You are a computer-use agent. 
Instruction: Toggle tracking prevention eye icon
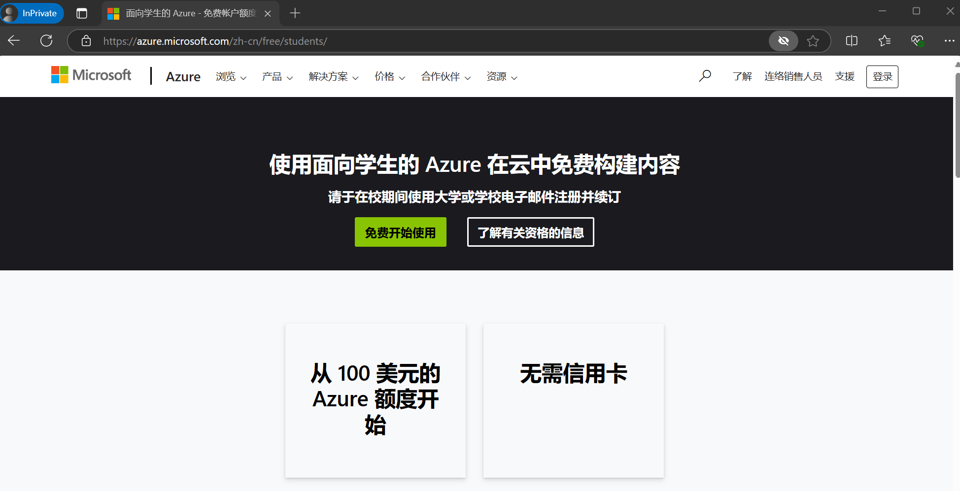pos(783,41)
